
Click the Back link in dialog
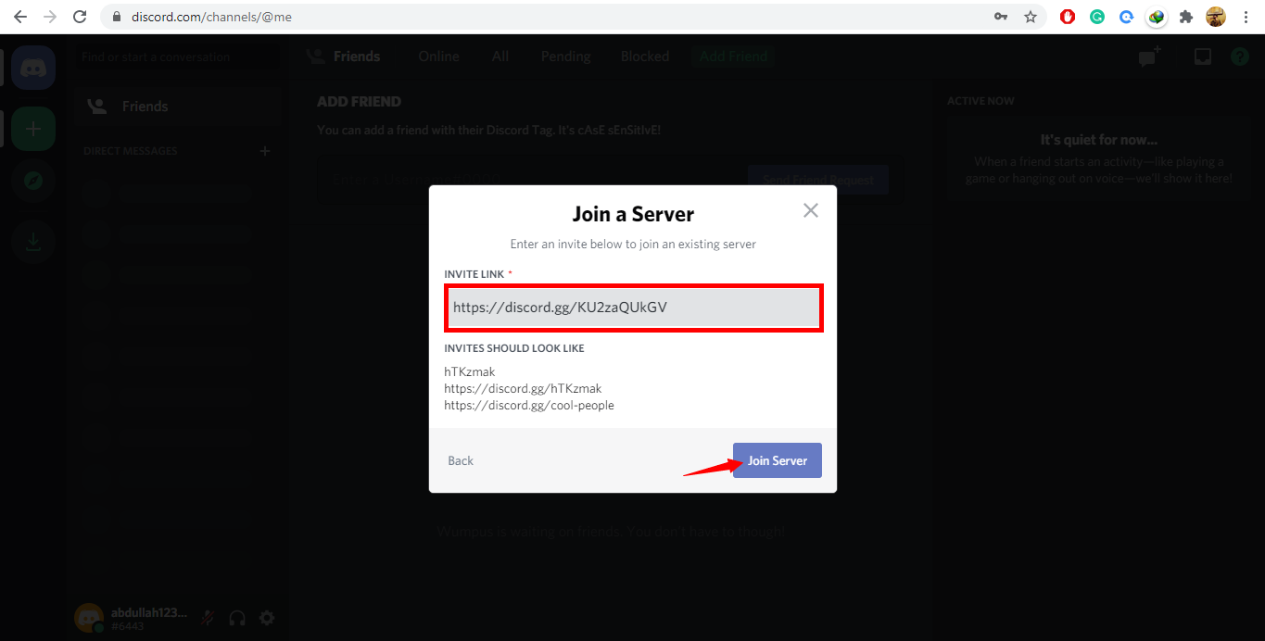[x=461, y=460]
